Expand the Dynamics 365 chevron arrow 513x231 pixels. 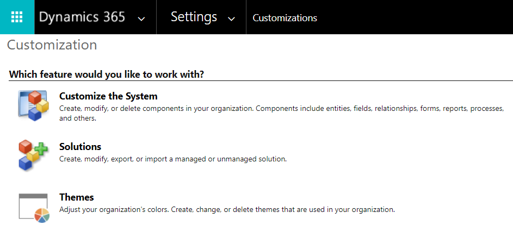[x=141, y=18]
